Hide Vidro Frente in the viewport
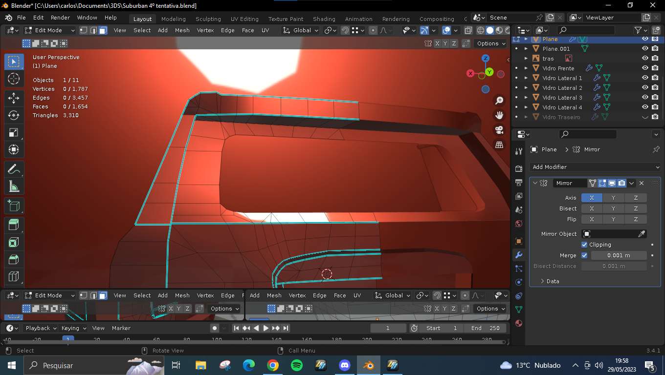Image resolution: width=665 pixels, height=375 pixels. 645,68
